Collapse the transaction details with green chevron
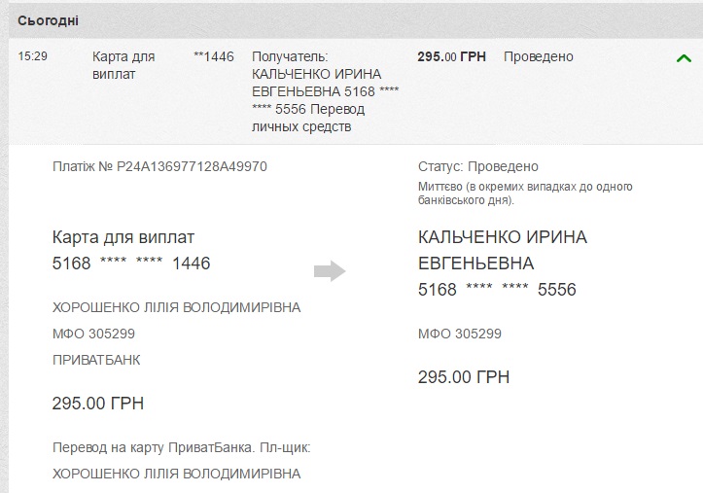 [684, 58]
